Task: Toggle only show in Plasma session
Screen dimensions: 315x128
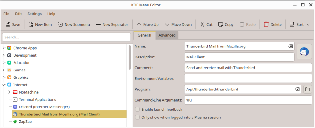Action: click(138, 117)
